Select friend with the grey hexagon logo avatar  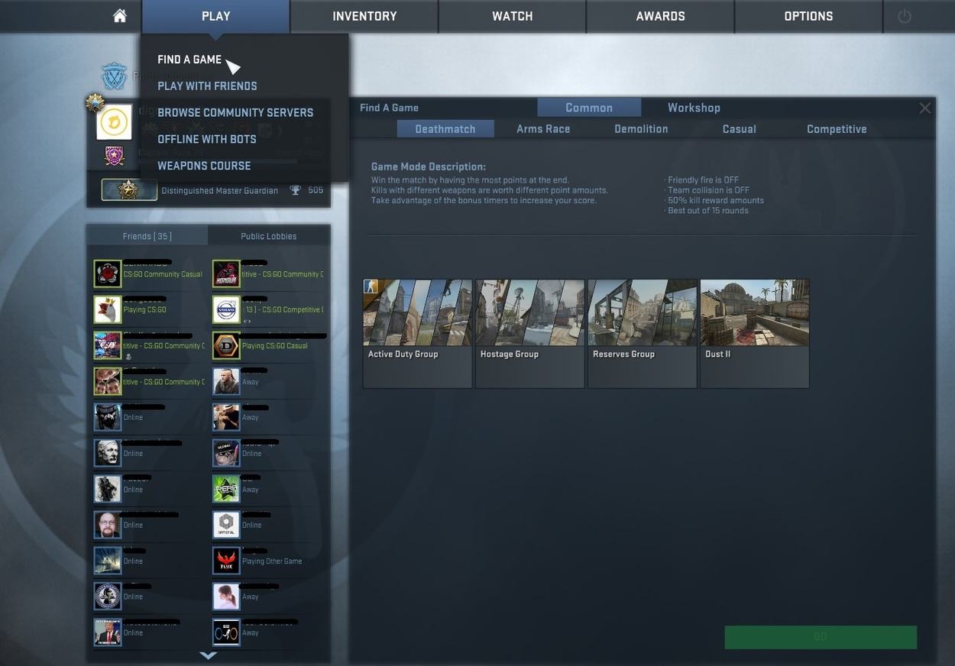226,525
